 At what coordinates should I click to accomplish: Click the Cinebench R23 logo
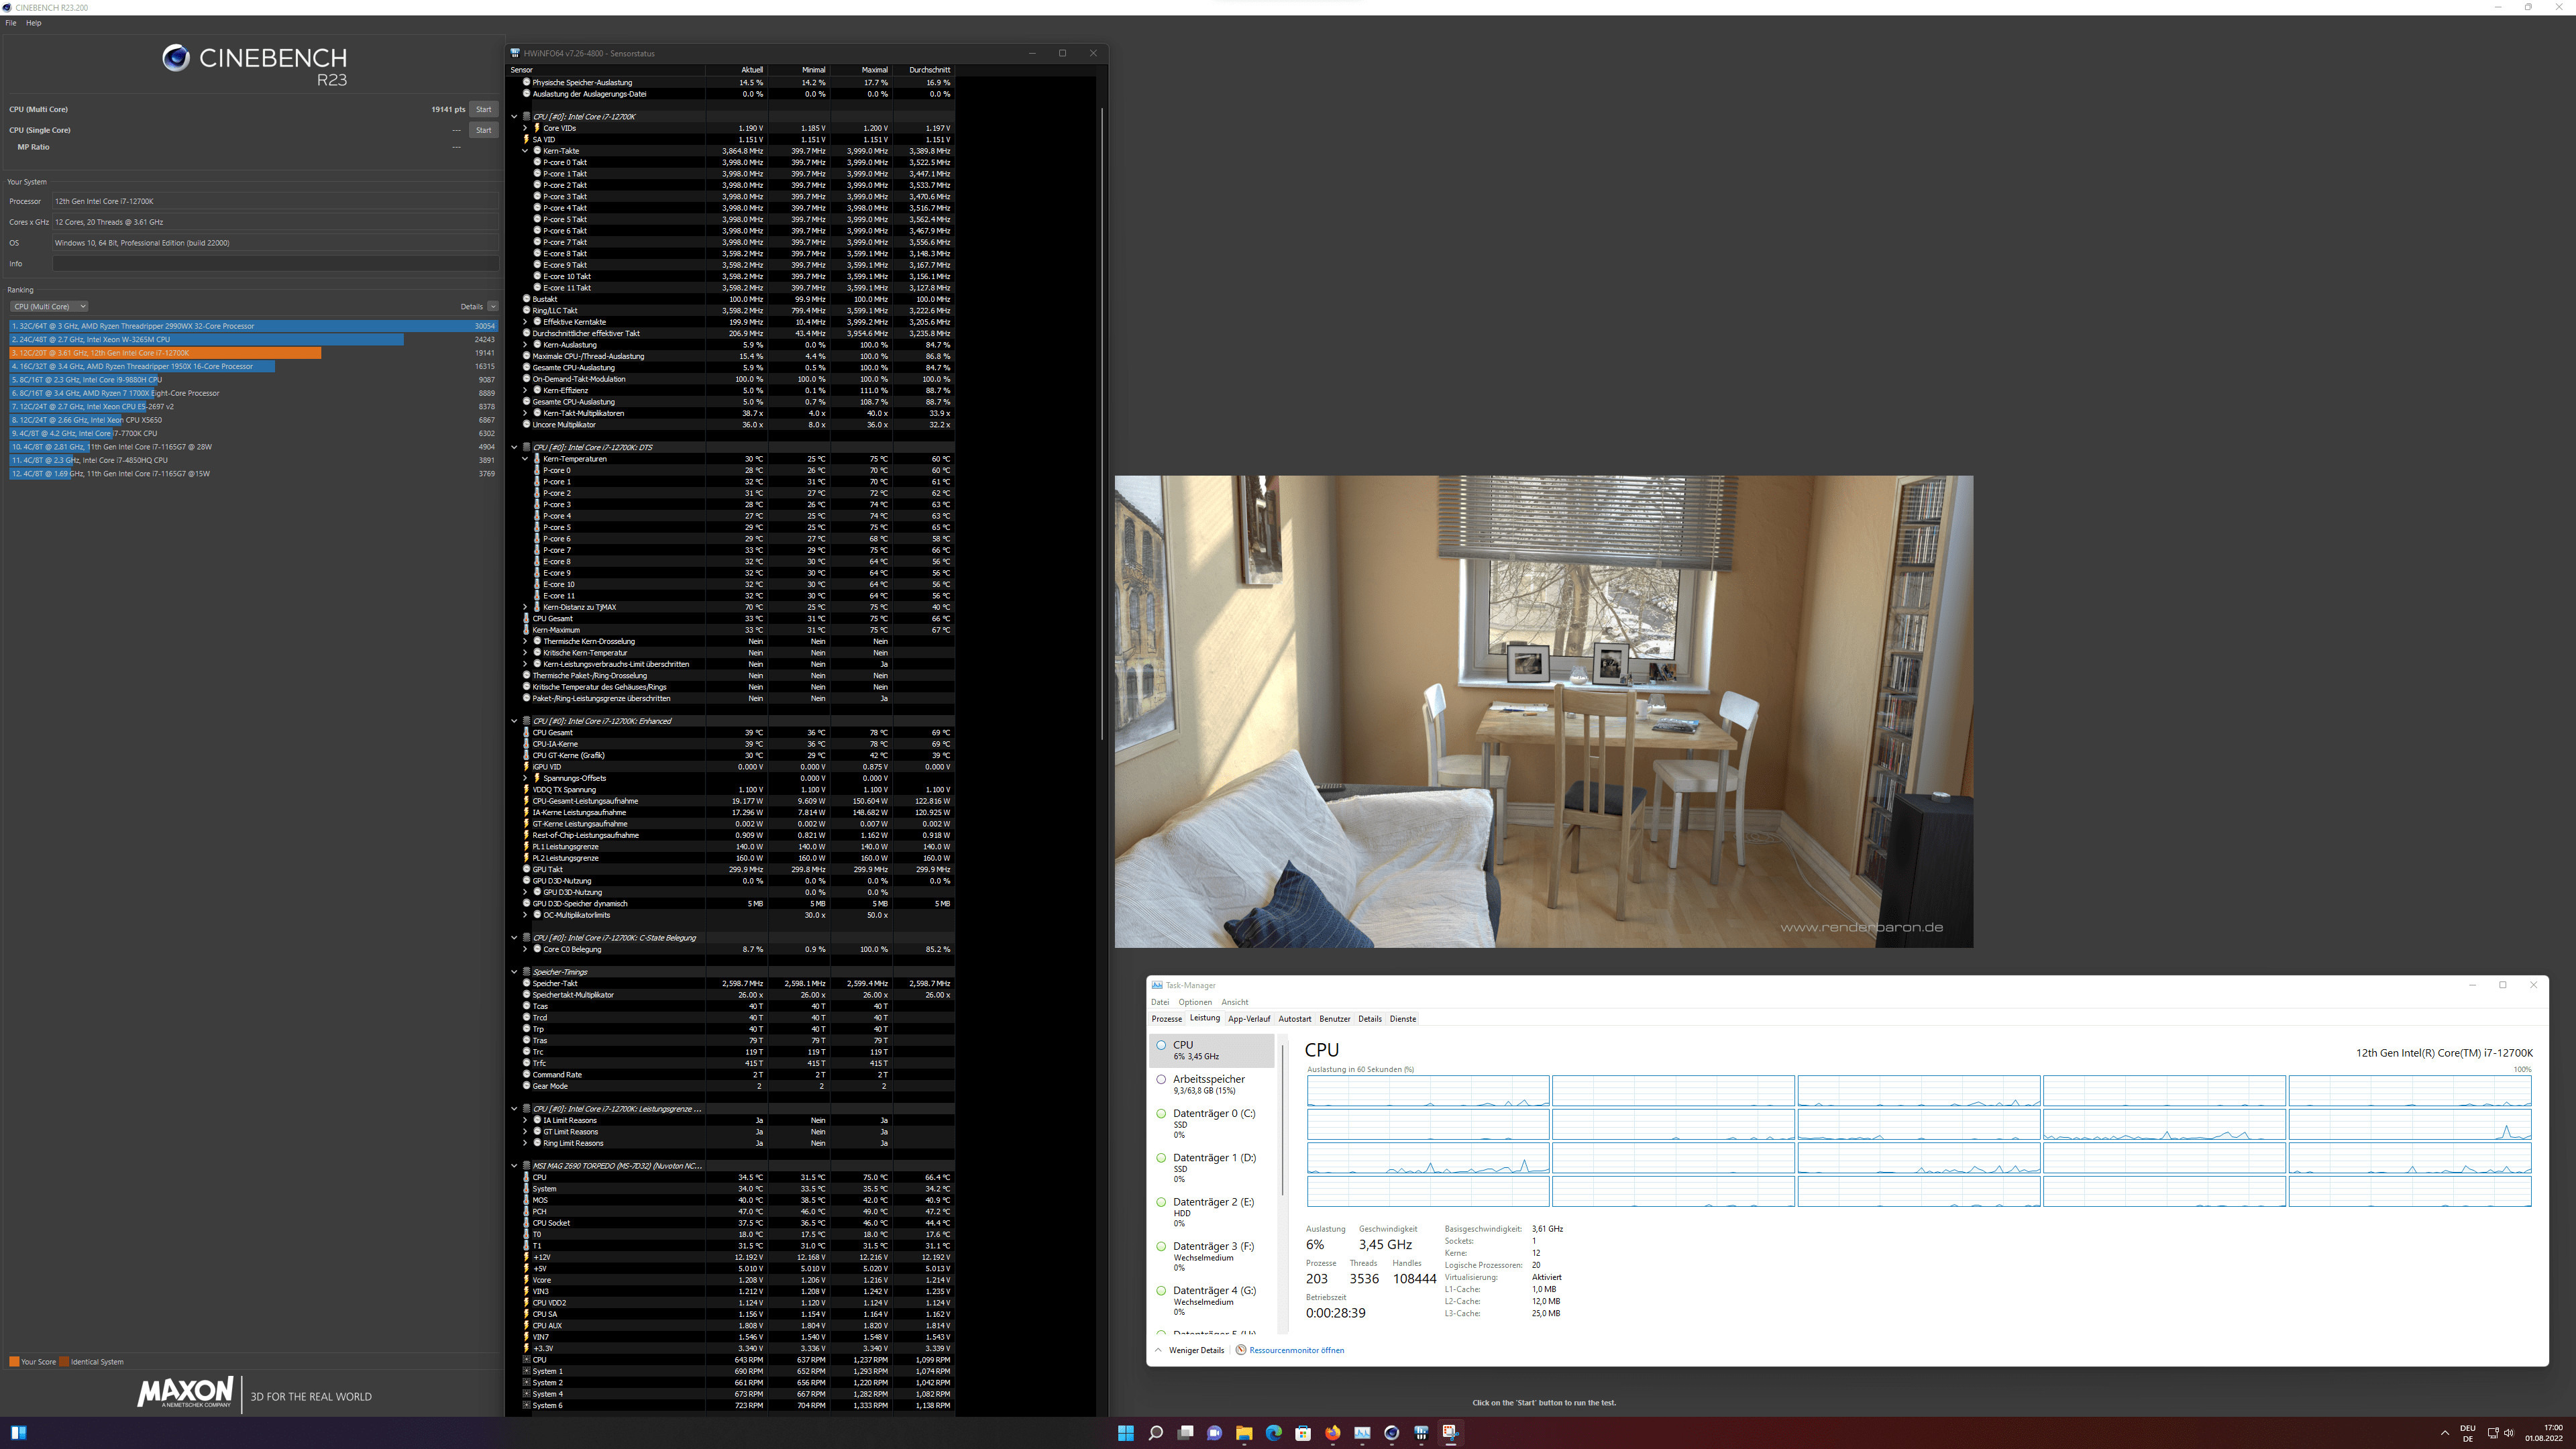[x=254, y=65]
